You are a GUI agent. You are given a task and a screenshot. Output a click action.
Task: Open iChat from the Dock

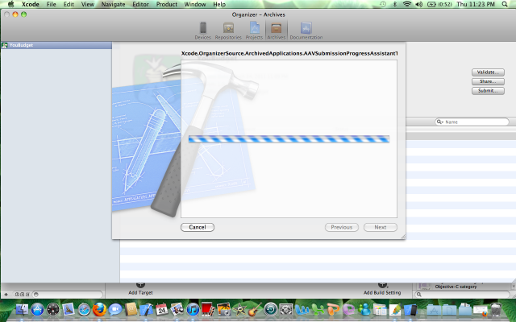tap(115, 309)
